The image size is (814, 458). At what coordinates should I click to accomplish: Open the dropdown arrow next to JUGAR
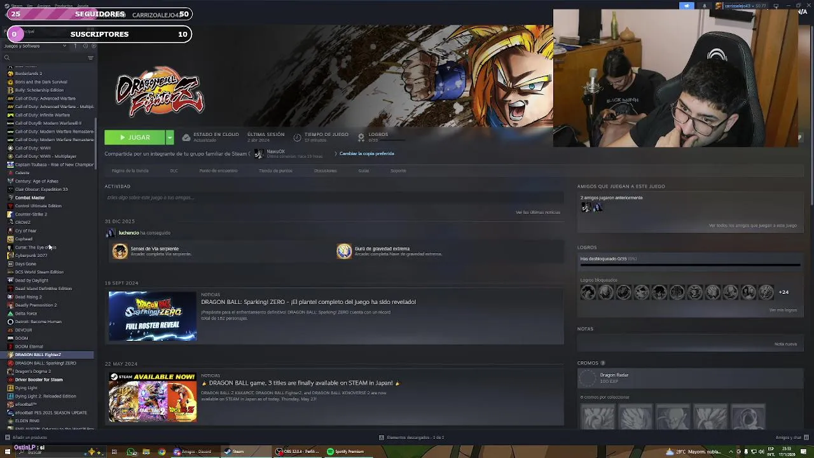tap(170, 137)
